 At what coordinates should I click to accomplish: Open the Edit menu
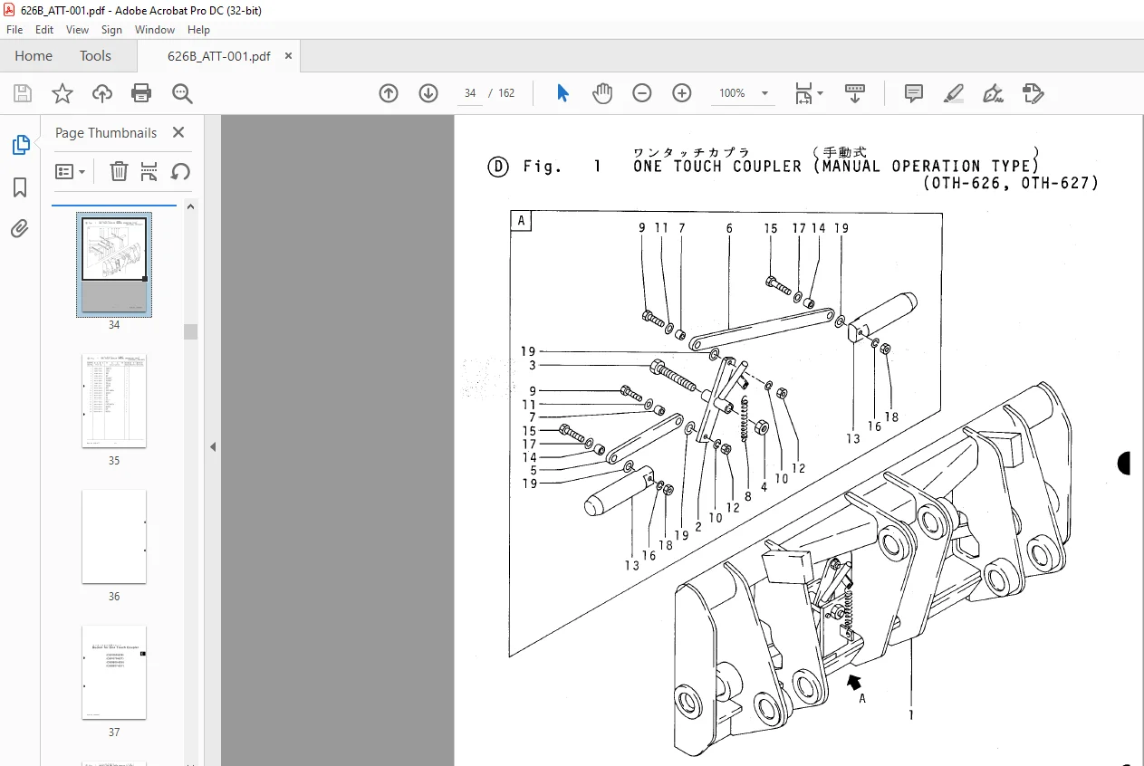tap(44, 30)
